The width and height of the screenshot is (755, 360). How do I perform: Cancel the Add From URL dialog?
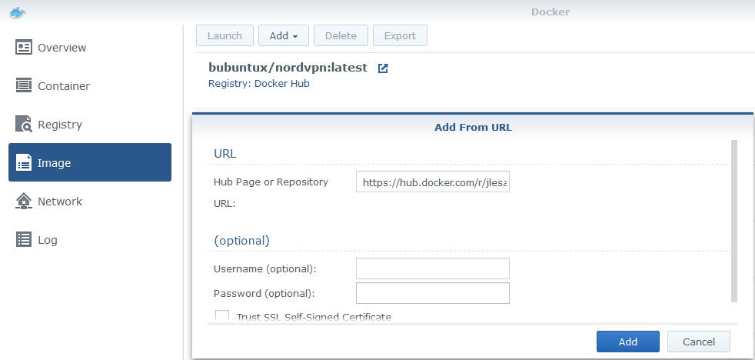(x=699, y=342)
